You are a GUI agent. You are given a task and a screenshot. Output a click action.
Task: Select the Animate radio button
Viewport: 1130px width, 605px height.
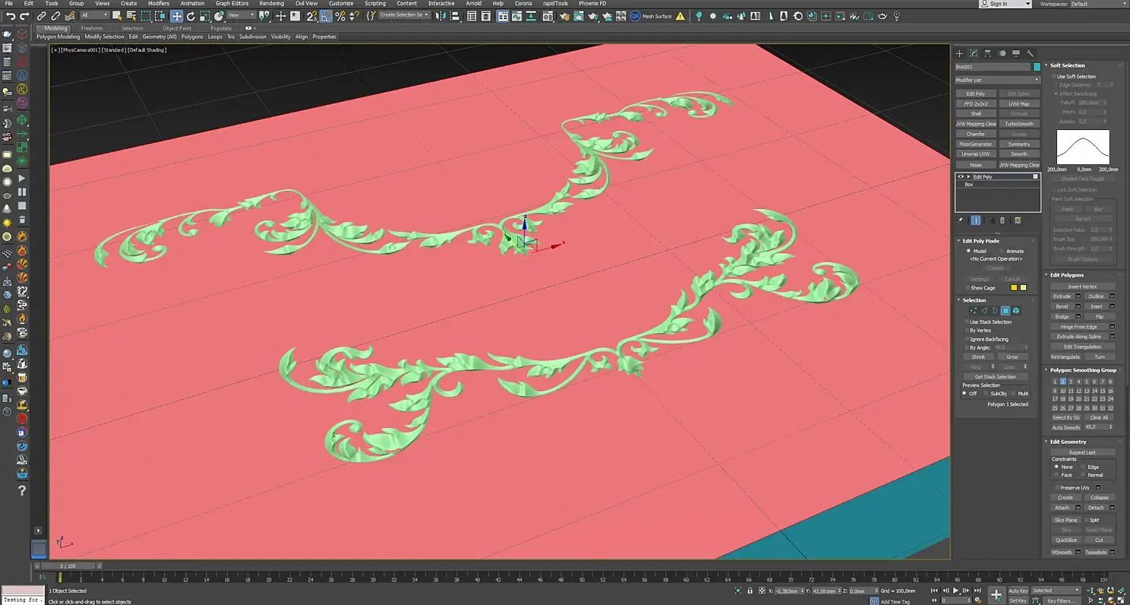click(1002, 251)
